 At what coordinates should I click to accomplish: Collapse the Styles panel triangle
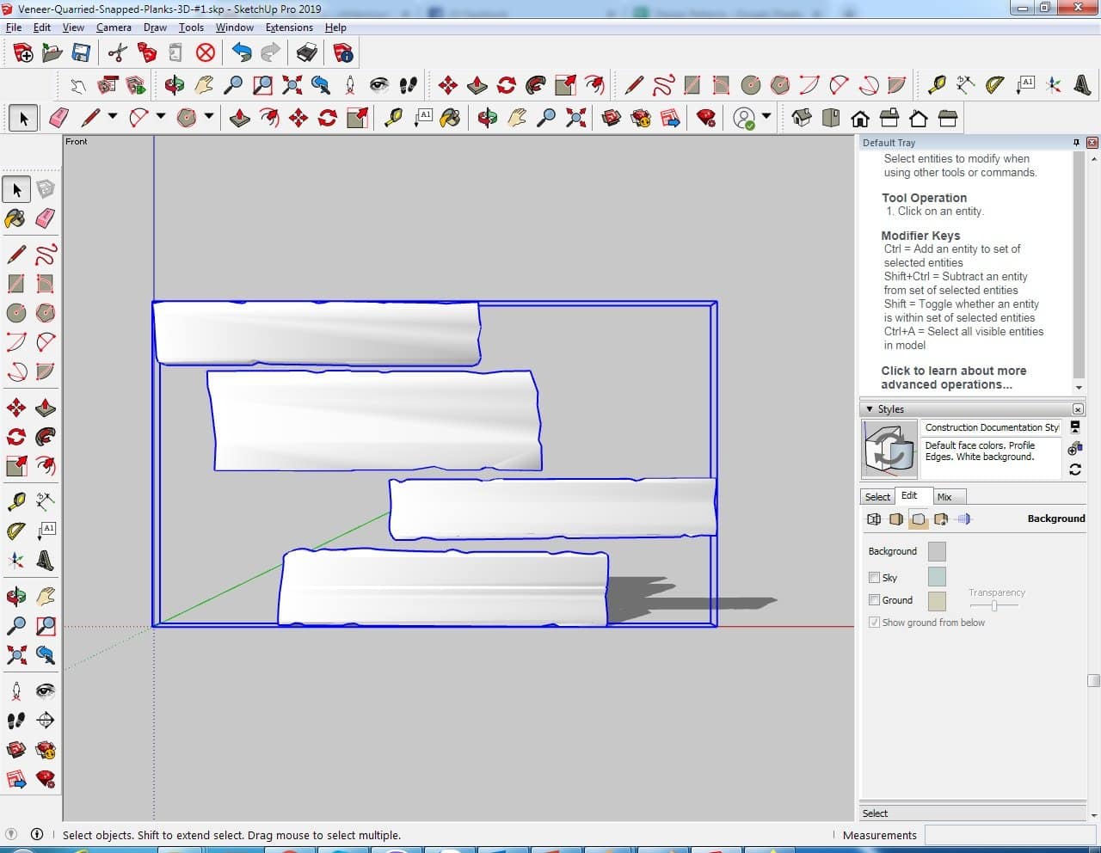click(870, 409)
